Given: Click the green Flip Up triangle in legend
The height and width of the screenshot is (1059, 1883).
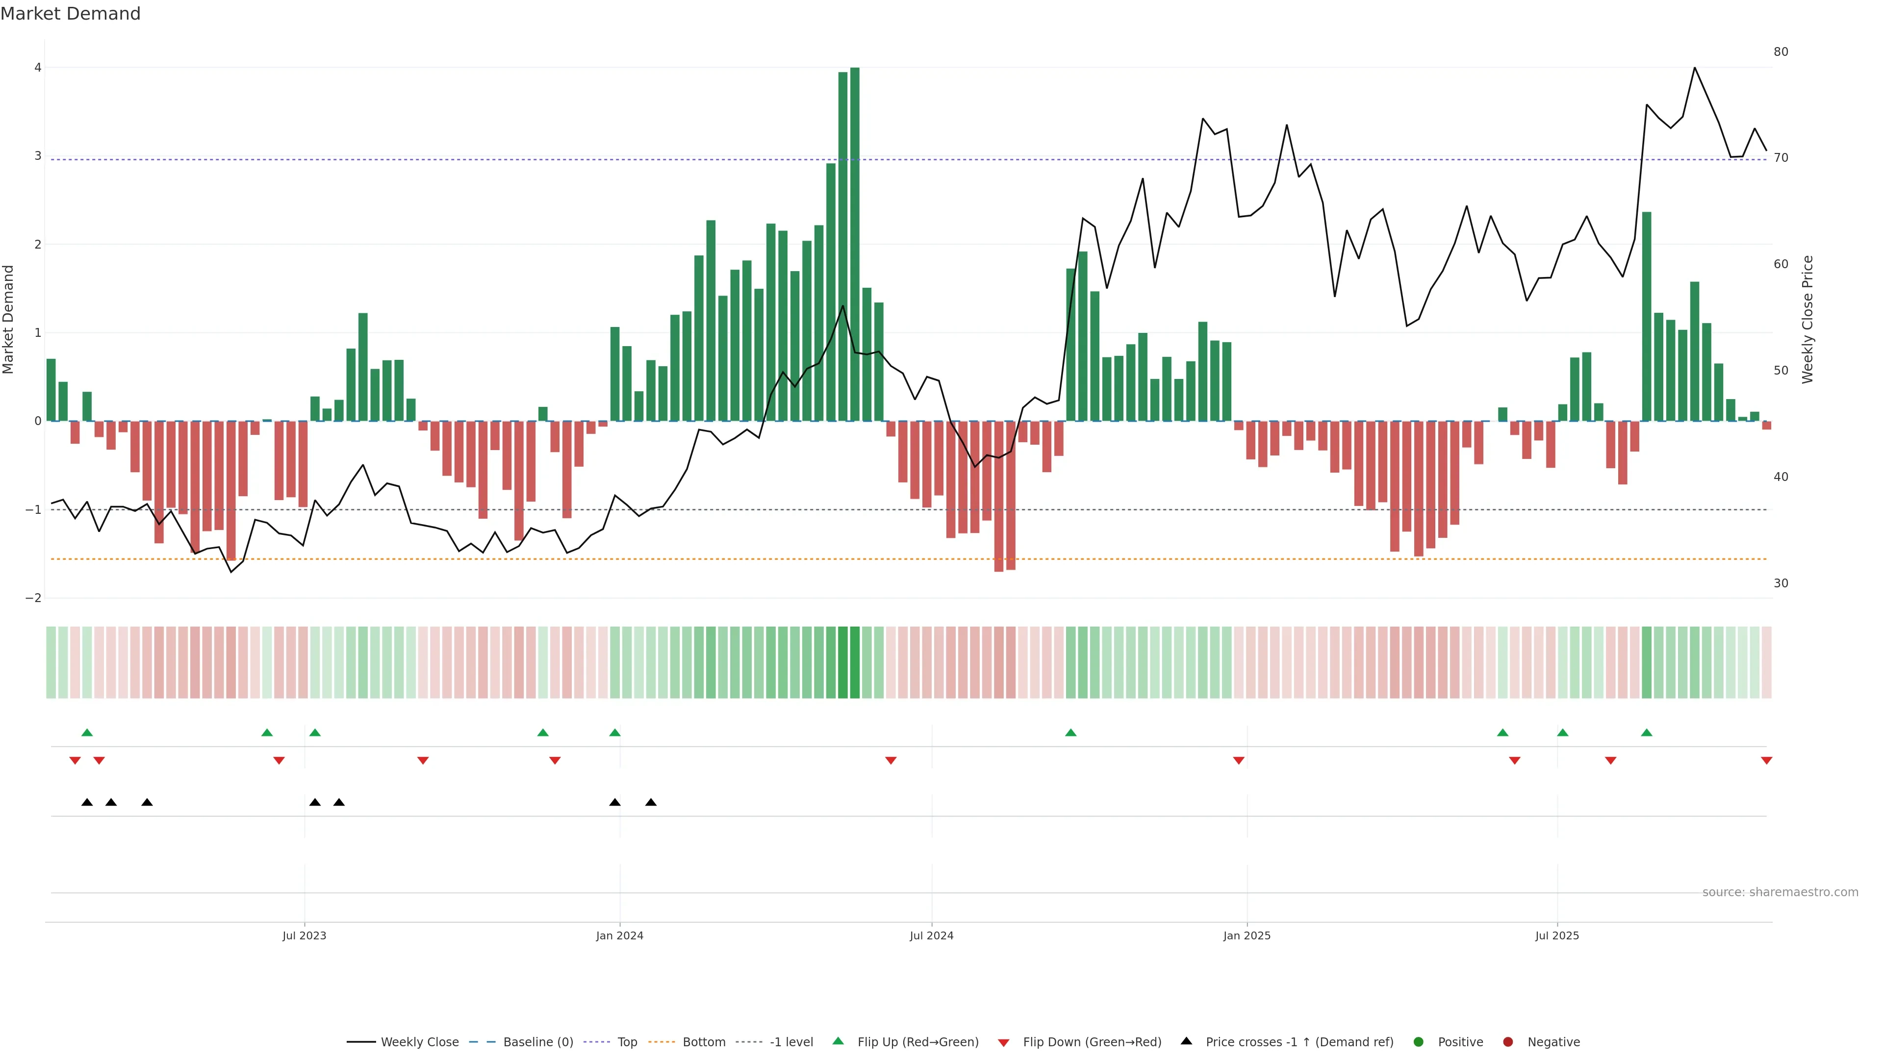Looking at the screenshot, I should click(838, 1041).
